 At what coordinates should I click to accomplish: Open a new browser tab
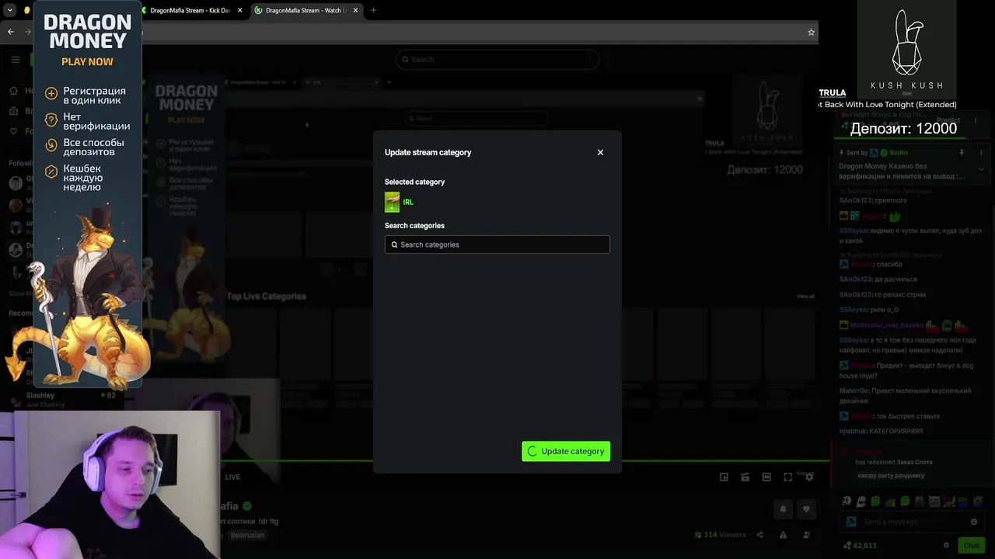tap(373, 10)
